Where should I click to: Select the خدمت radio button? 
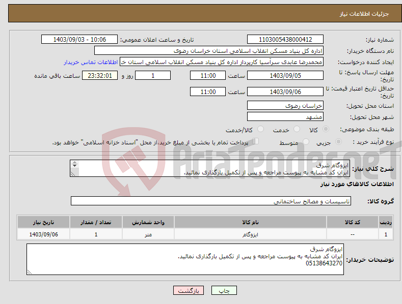pyautogui.click(x=297, y=129)
